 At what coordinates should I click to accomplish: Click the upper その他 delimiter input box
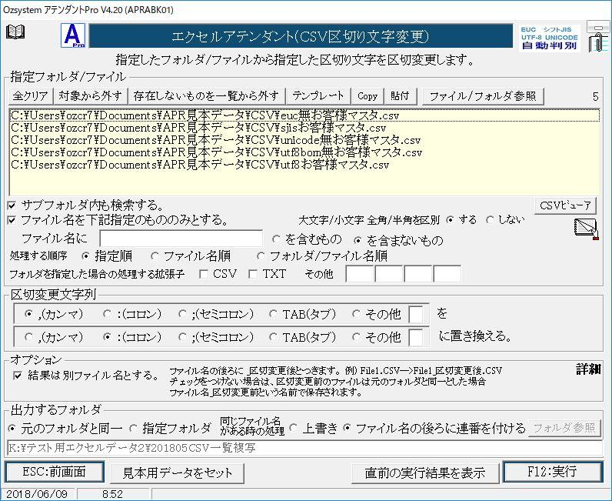tap(416, 314)
